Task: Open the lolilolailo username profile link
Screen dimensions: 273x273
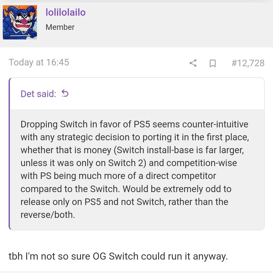Action: (66, 12)
